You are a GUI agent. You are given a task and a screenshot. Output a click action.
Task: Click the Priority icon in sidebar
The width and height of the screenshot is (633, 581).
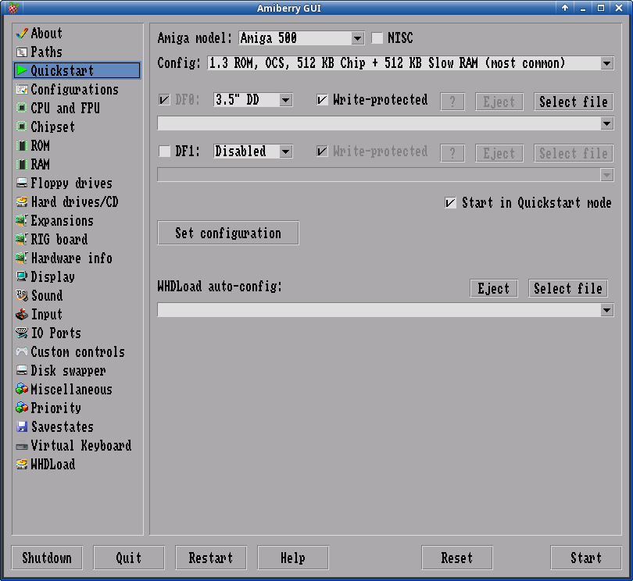coord(22,408)
